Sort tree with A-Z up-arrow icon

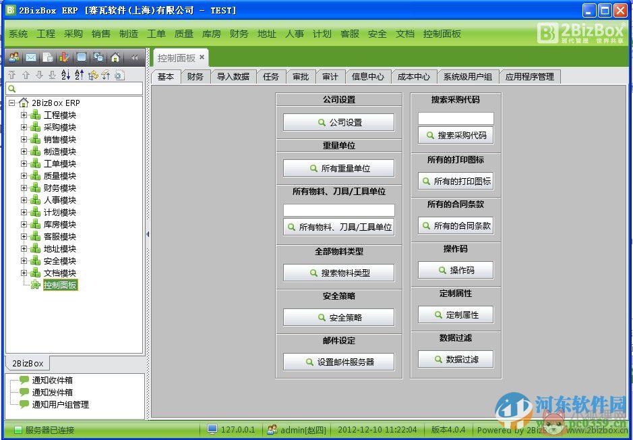tap(80, 75)
